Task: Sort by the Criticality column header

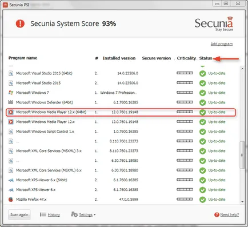Action: tap(186, 58)
